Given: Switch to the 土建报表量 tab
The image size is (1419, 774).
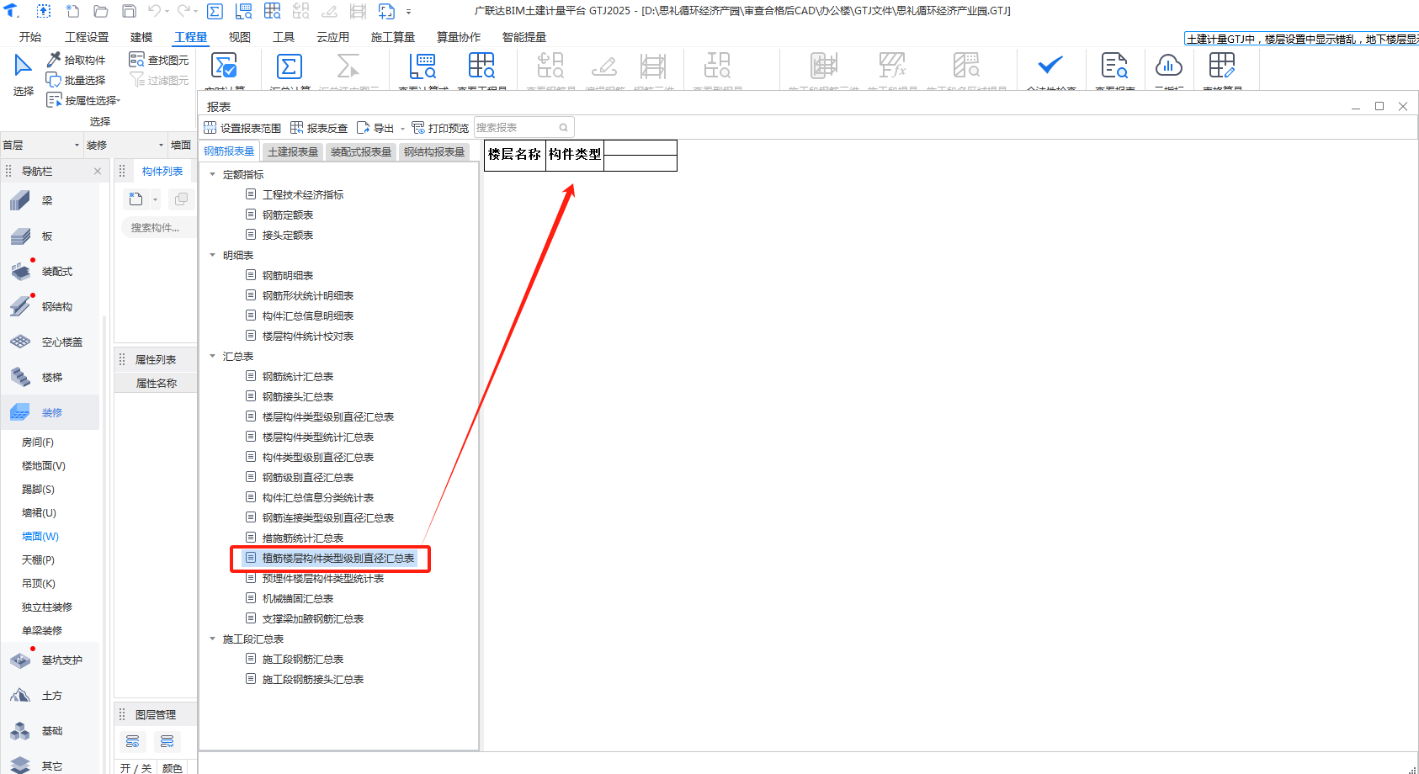Looking at the screenshot, I should point(293,151).
